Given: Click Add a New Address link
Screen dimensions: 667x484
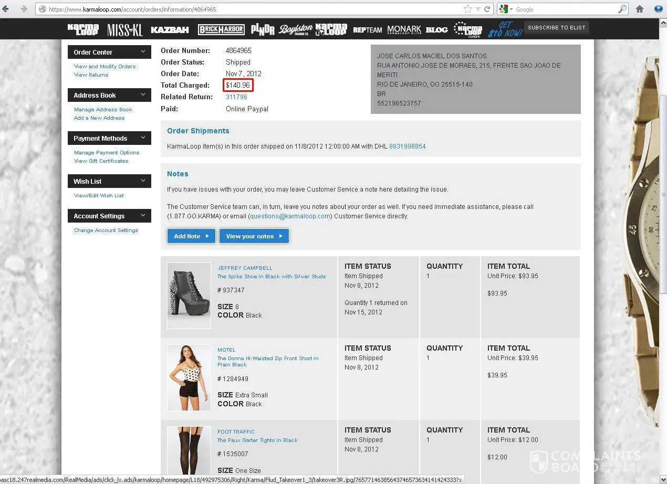Looking at the screenshot, I should [99, 118].
